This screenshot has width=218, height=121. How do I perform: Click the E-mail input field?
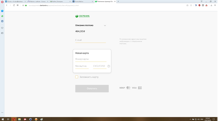tap(91, 40)
